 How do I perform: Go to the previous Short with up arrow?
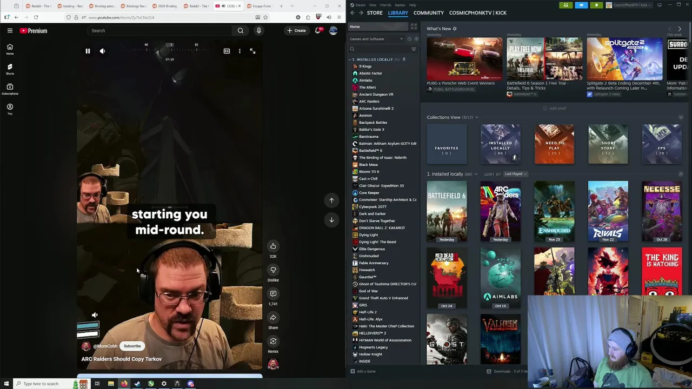[331, 200]
